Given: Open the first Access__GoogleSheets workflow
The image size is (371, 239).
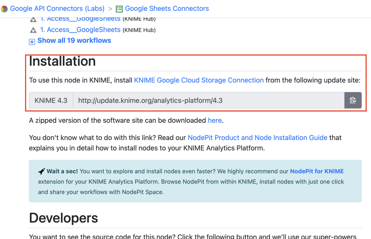Looking at the screenshot, I should [x=80, y=19].
